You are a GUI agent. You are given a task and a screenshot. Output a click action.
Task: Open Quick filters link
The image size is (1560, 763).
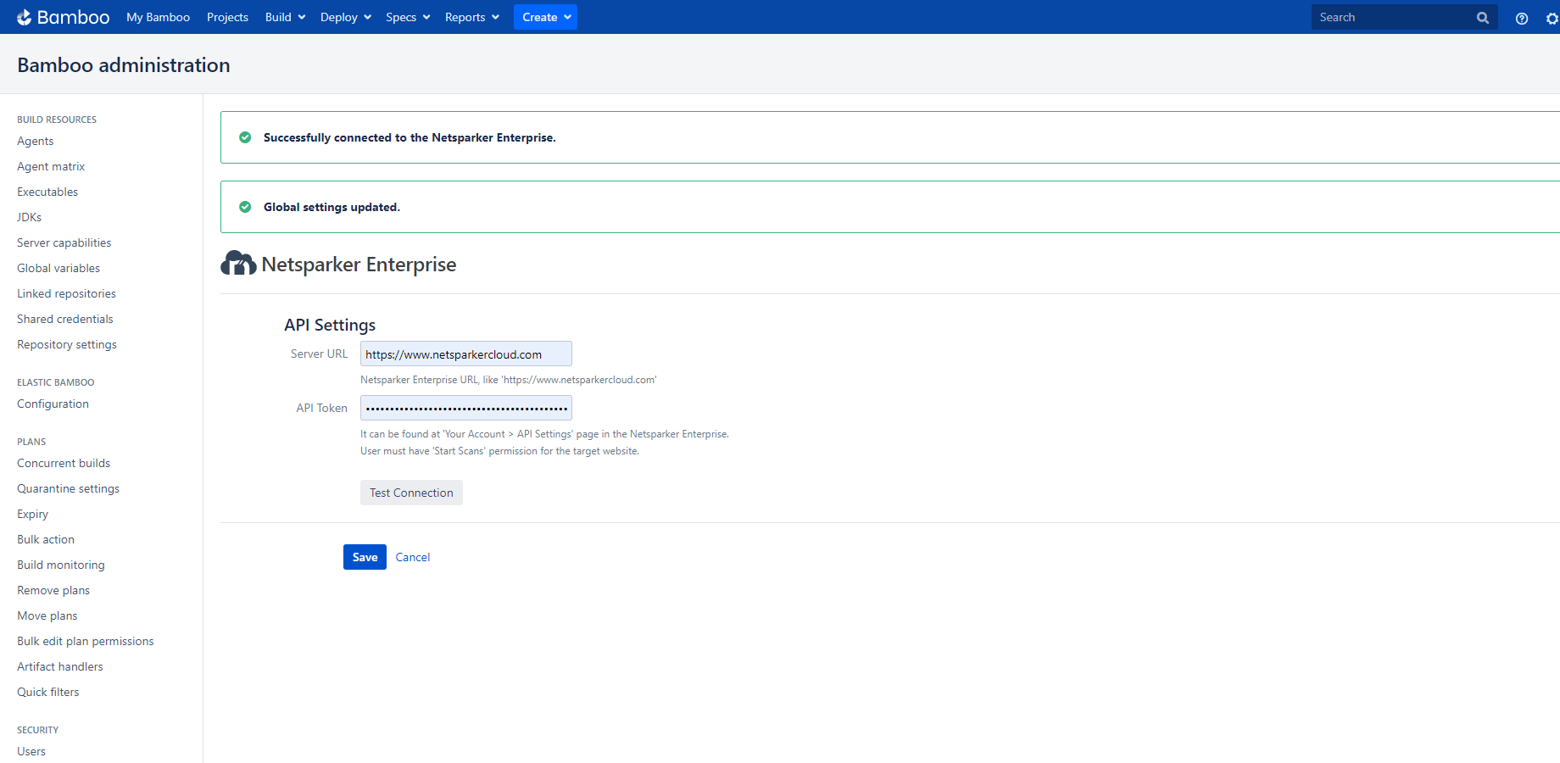tap(48, 692)
